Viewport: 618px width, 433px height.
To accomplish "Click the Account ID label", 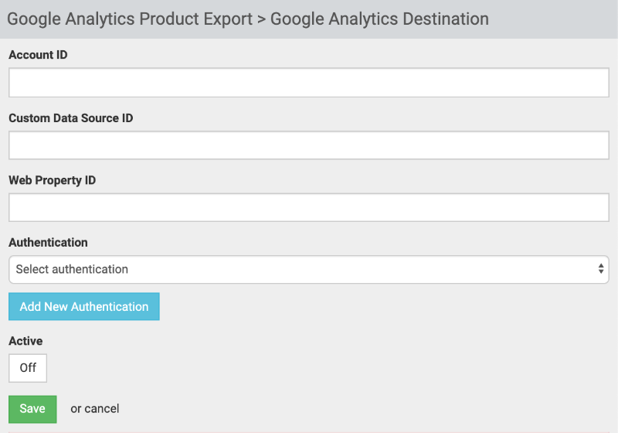I will [38, 55].
